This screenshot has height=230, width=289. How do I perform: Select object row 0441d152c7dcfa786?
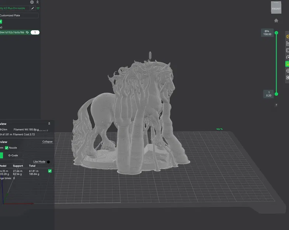pyautogui.click(x=20, y=32)
